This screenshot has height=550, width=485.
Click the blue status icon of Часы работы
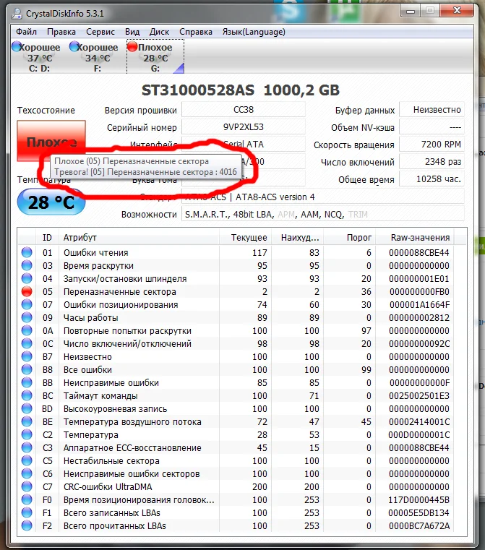click(x=27, y=317)
